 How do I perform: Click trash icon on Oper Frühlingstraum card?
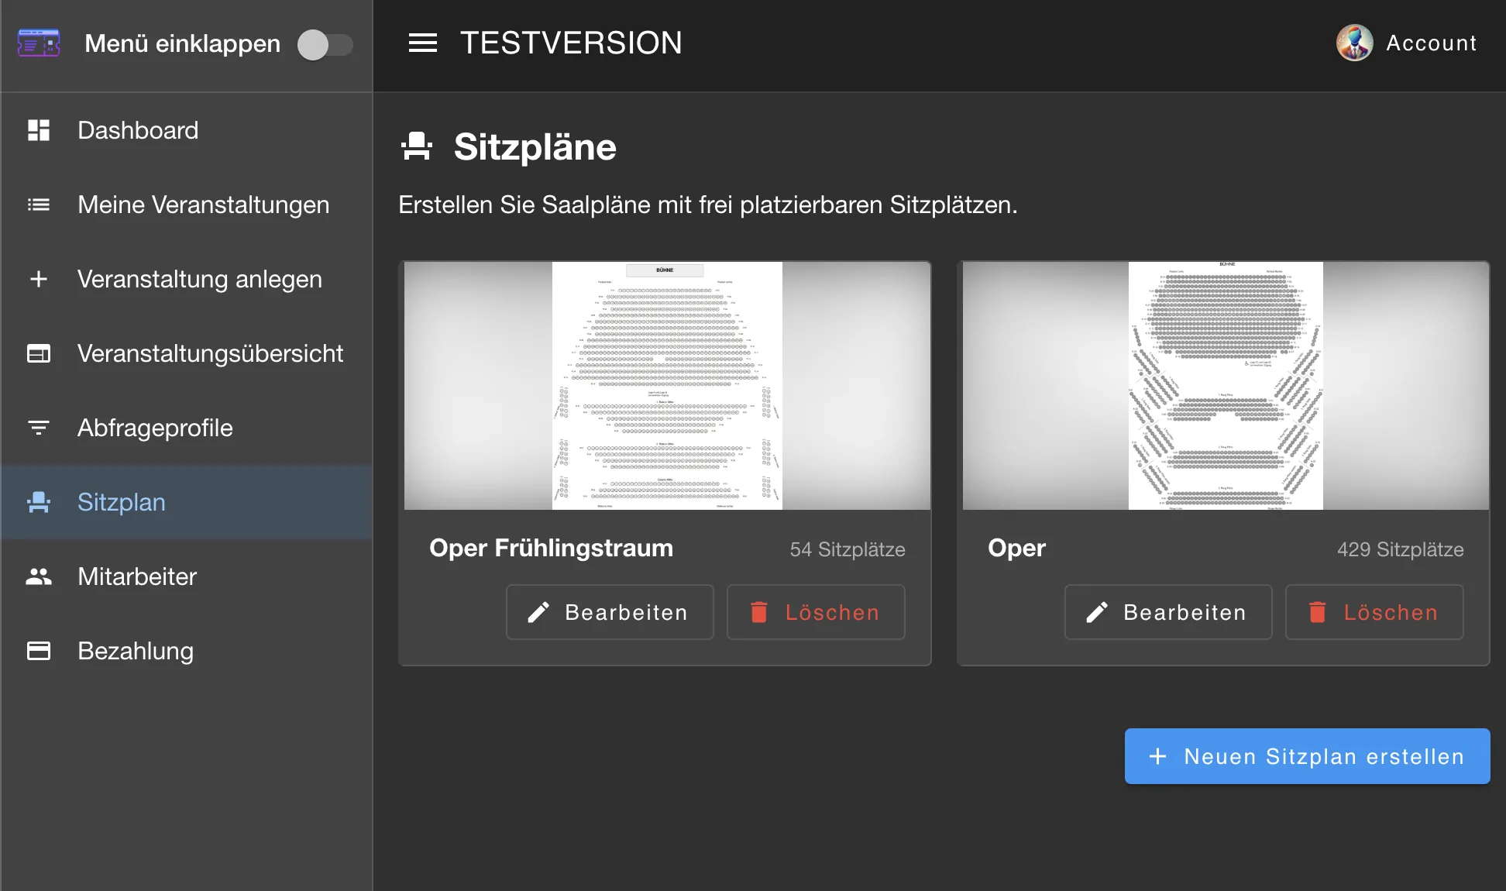coord(759,612)
